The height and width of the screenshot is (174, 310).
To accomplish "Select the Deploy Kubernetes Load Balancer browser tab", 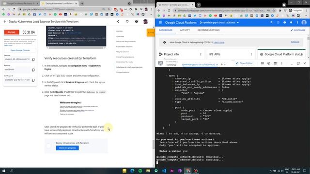I will [59, 3].
